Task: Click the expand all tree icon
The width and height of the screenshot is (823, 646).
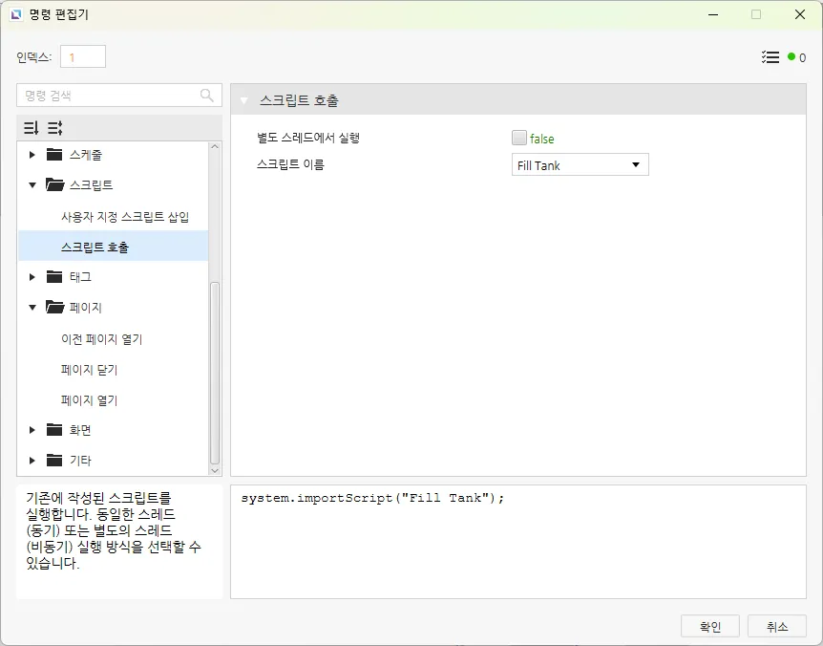Action: (54, 128)
